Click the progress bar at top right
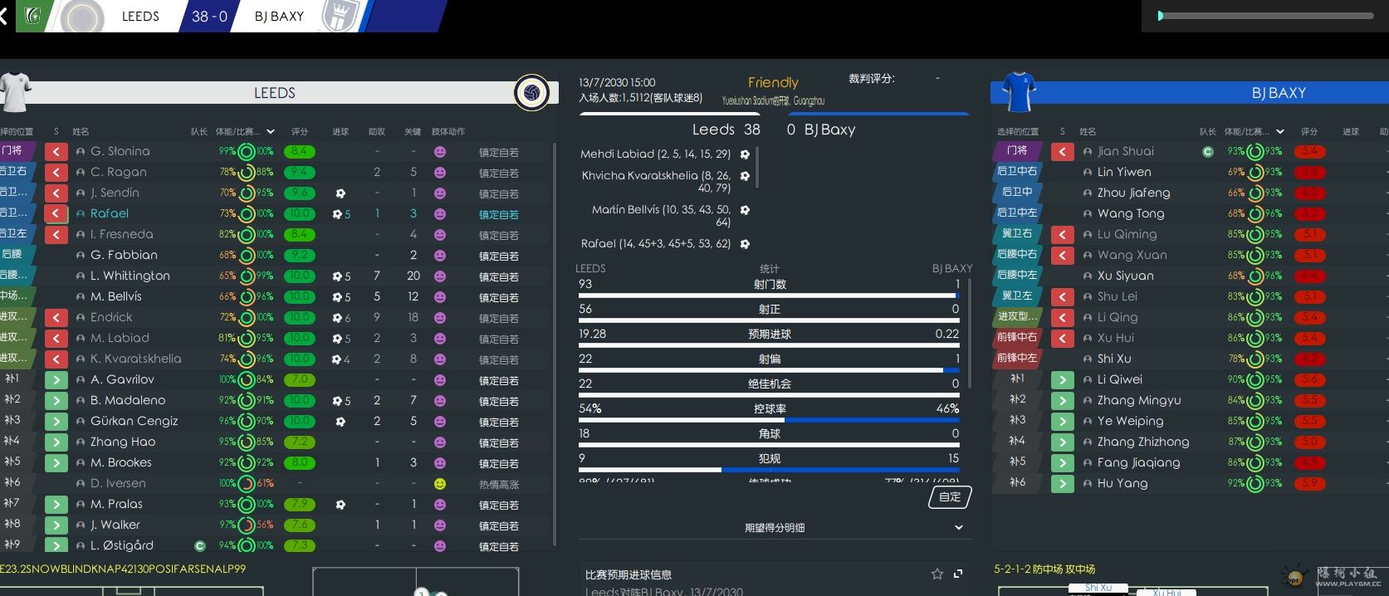 (x=1265, y=16)
